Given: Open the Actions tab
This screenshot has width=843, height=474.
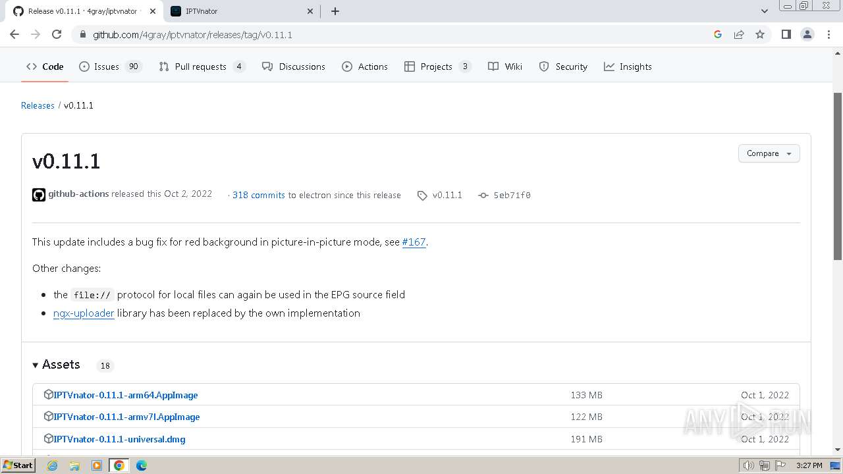Looking at the screenshot, I should coord(365,66).
